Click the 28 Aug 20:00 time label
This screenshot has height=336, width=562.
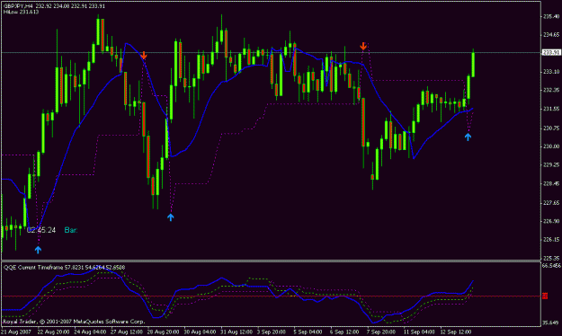pos(163,332)
